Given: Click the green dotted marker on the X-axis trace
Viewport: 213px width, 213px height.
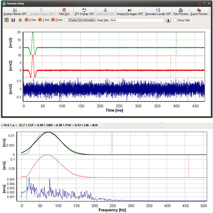Looking at the screenshot, I should [x=176, y=43].
